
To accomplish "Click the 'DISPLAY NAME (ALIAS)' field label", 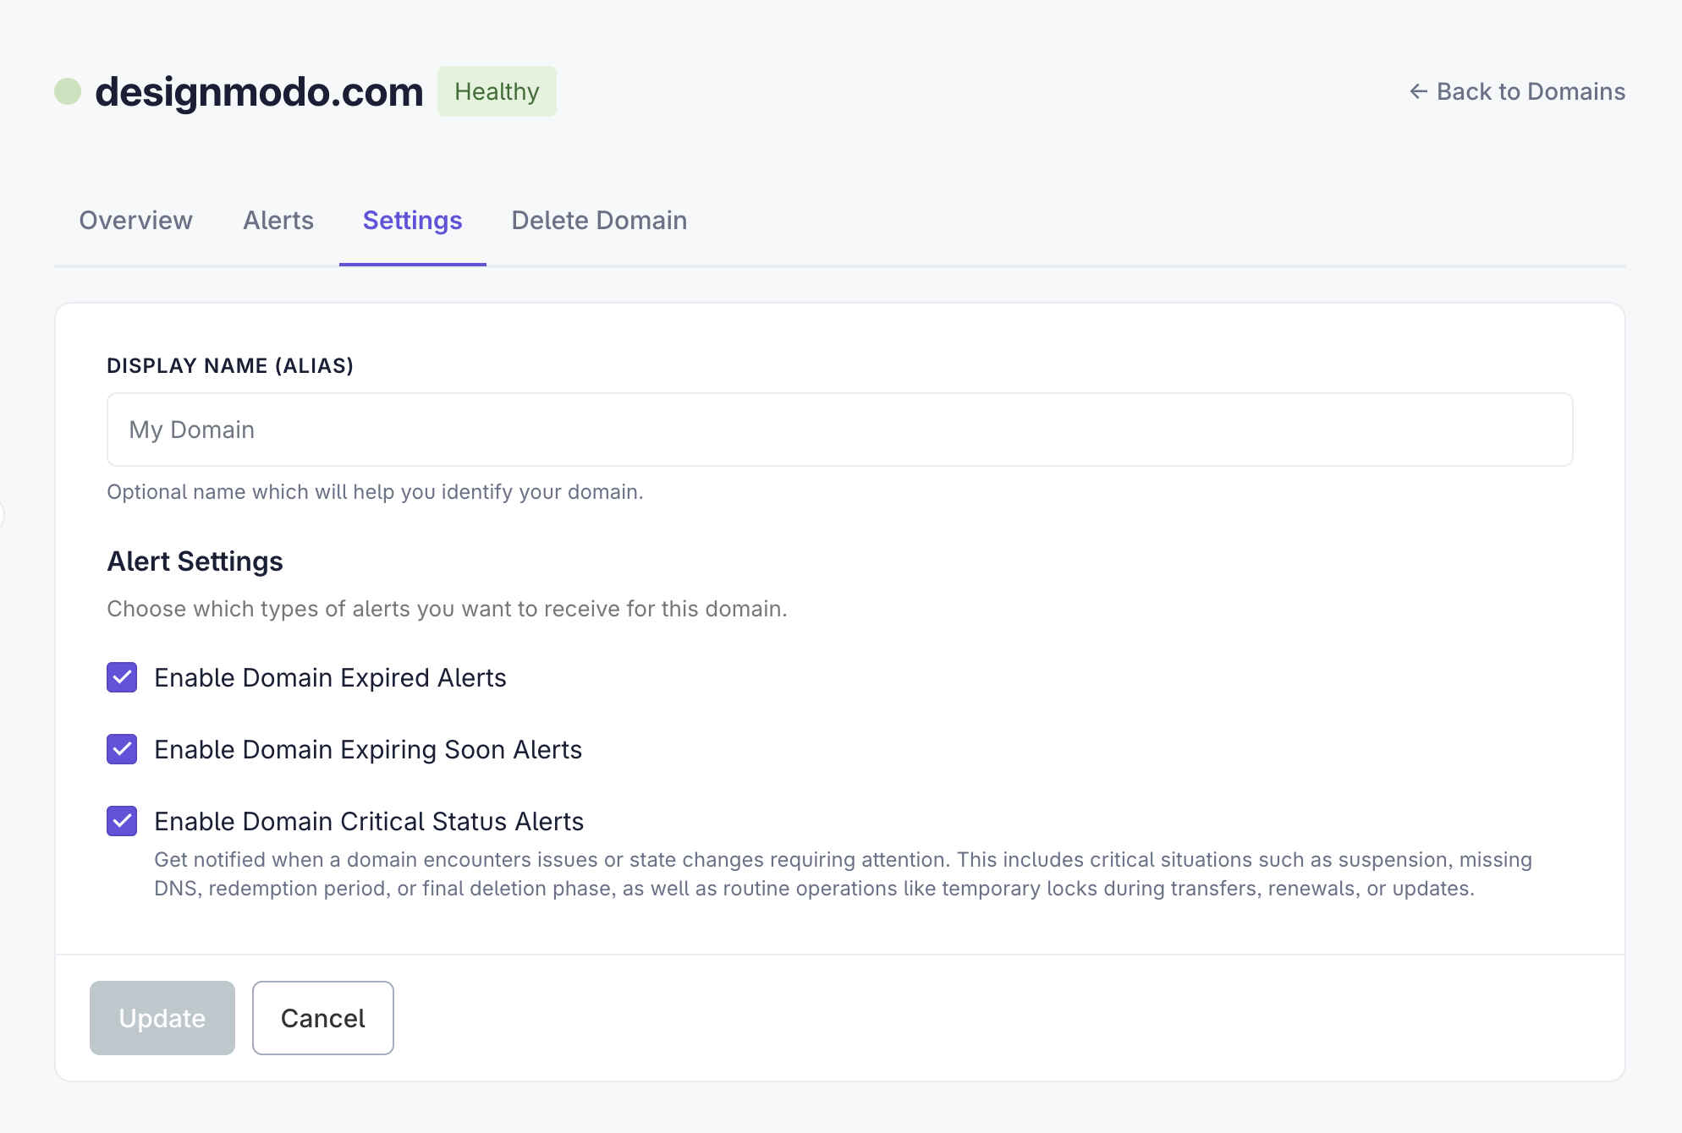I will [x=230, y=366].
